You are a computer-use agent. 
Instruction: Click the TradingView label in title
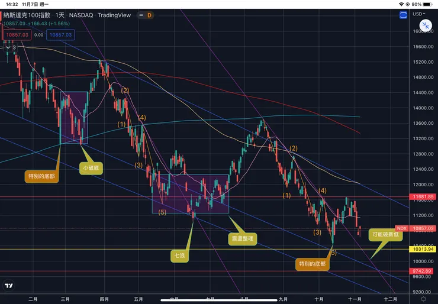(x=114, y=15)
